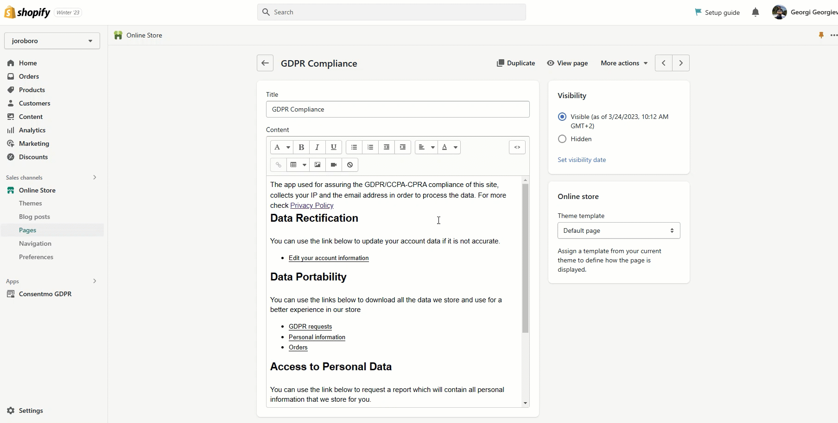Image resolution: width=838 pixels, height=423 pixels.
Task: Open the Theme template dropdown
Action: tap(618, 230)
